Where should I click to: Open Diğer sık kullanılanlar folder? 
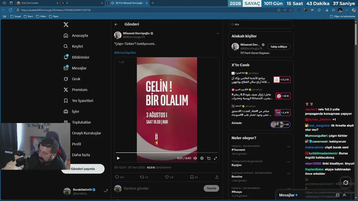[x=343, y=16]
